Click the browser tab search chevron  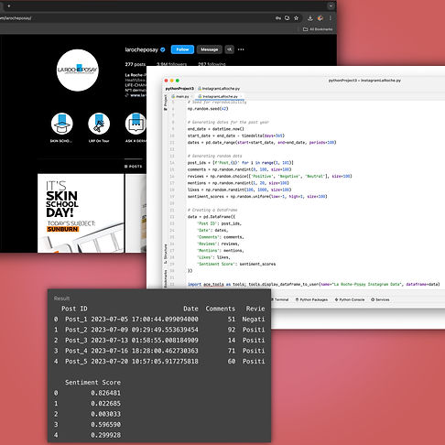[331, 5]
